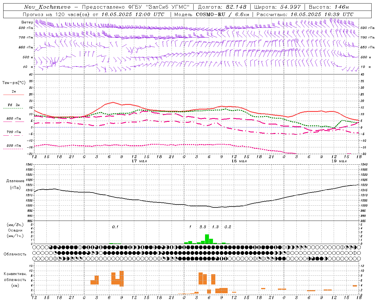Select the latitude value 54.997
Viewport: 376px width, 300px height.
[290, 7]
